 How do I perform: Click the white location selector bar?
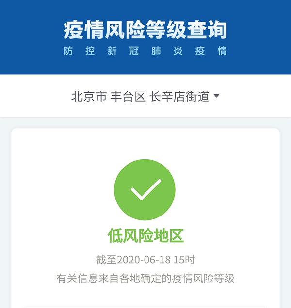pyautogui.click(x=145, y=96)
